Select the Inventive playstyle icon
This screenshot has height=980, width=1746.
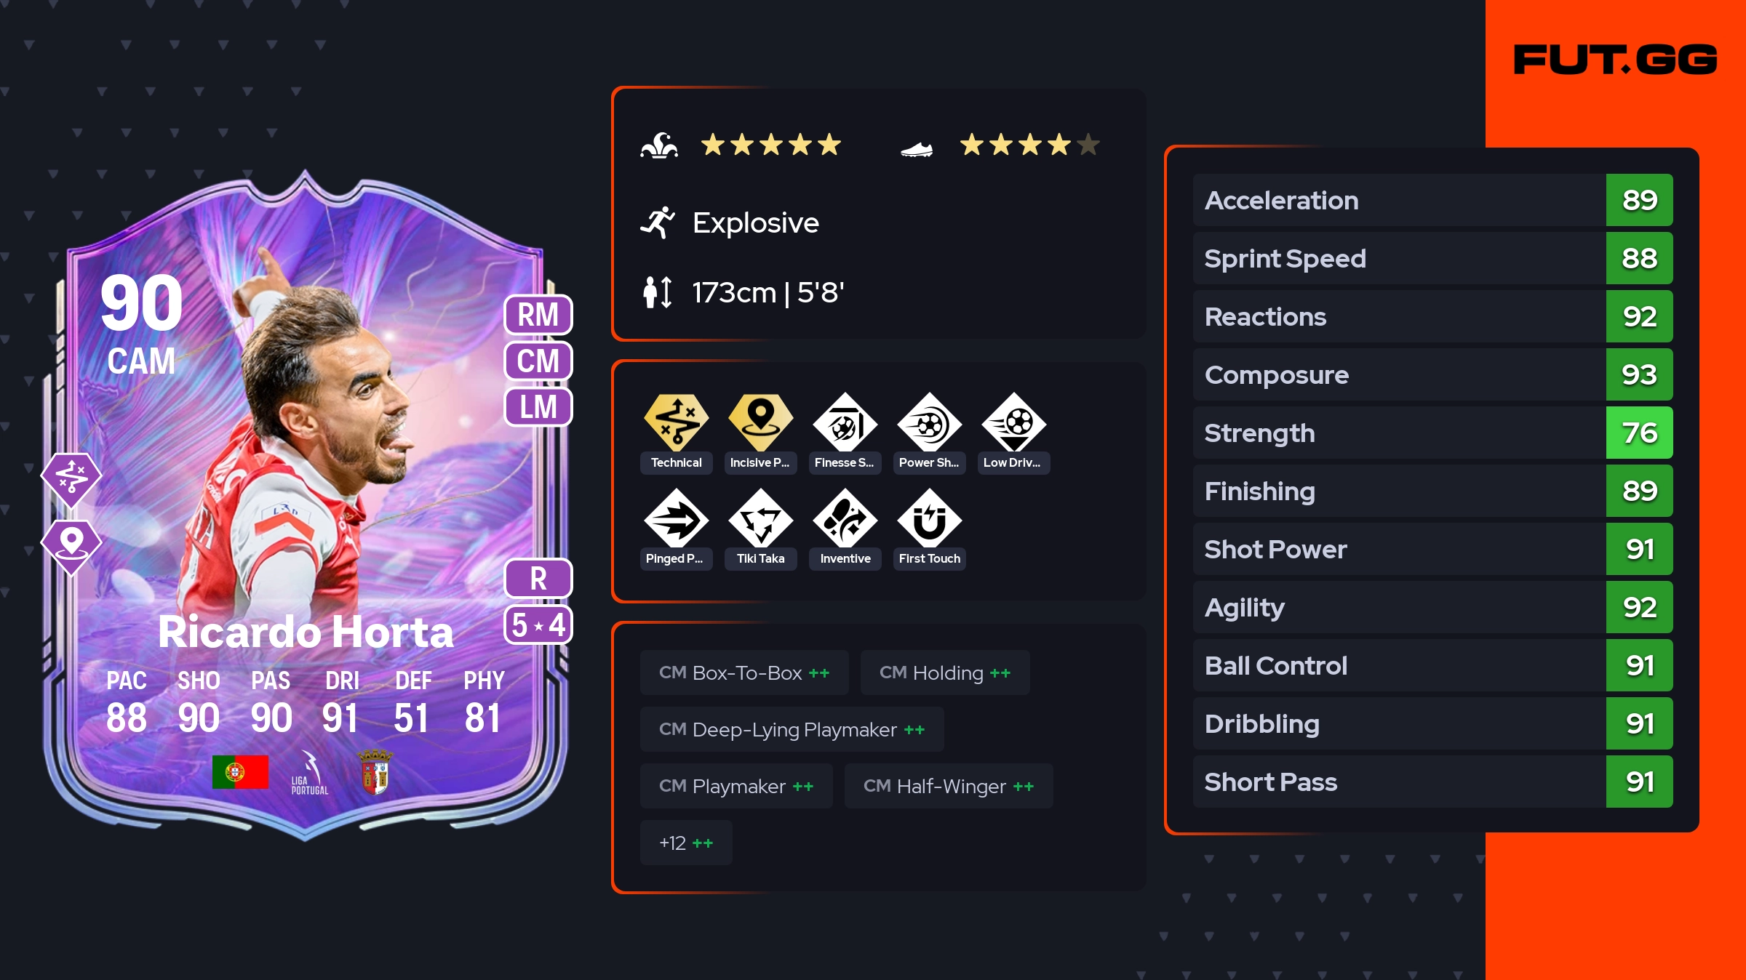coord(845,519)
